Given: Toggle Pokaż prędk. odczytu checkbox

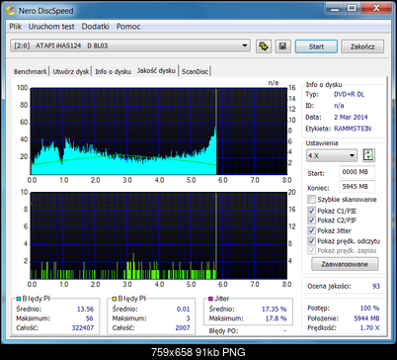Looking at the screenshot, I should 311,241.
